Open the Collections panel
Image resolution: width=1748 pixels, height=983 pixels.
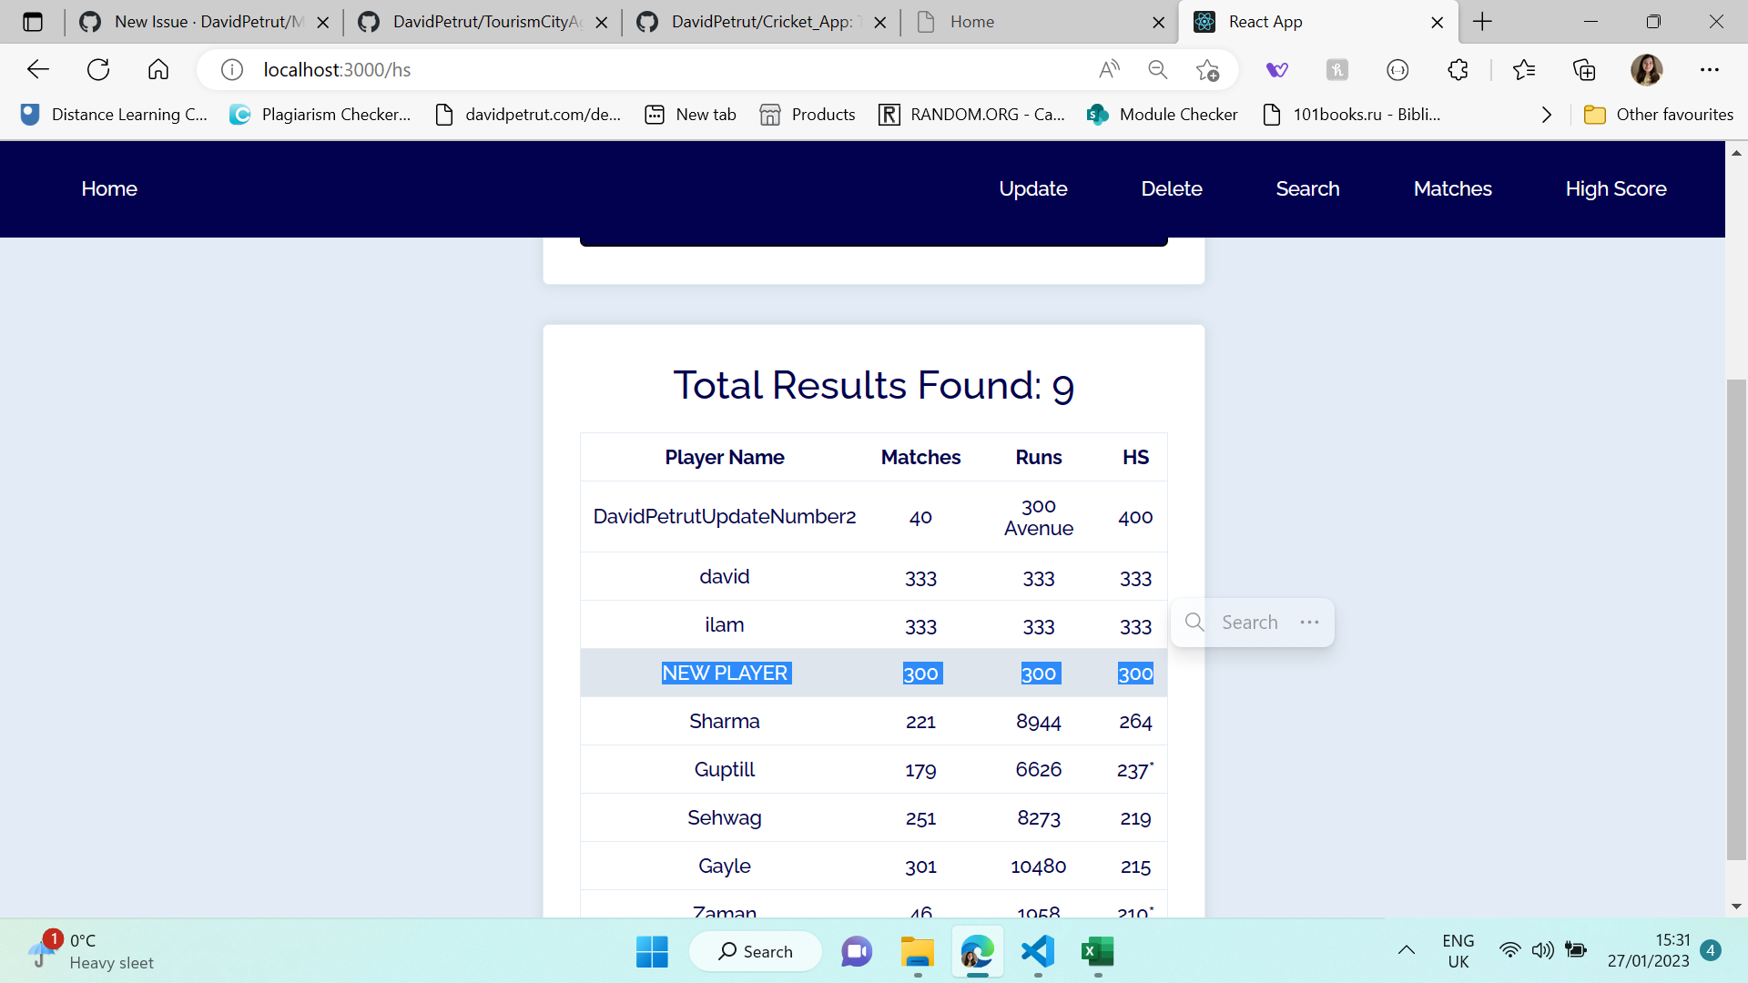tap(1584, 69)
